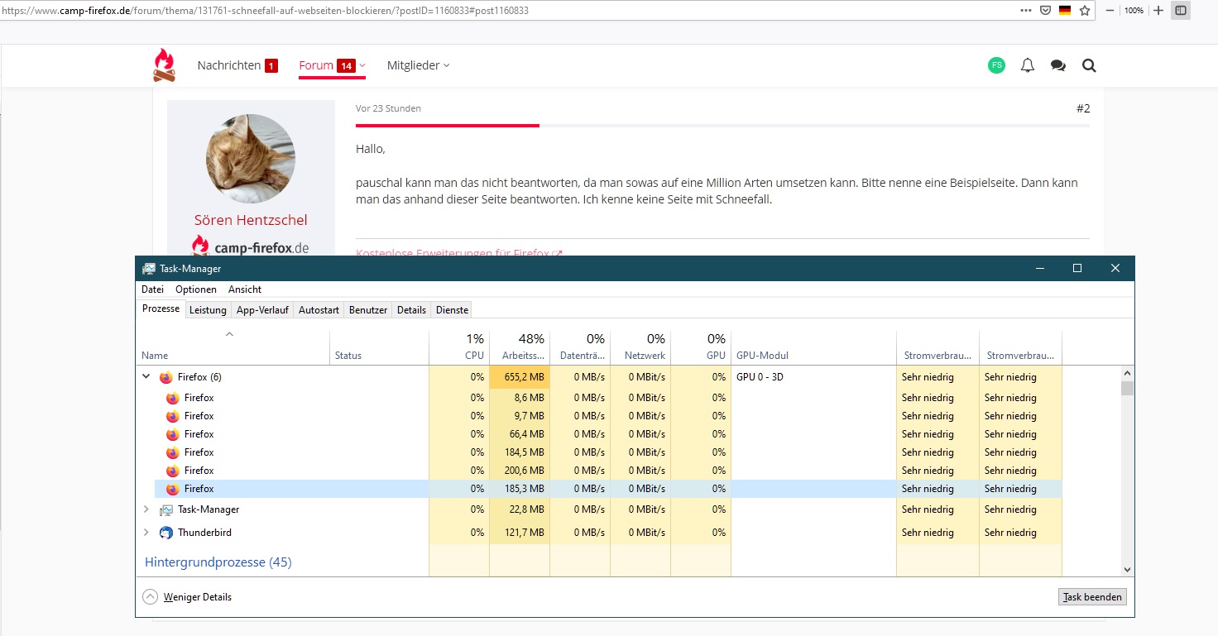
Task: Save page to Pocket
Action: coord(1045,11)
